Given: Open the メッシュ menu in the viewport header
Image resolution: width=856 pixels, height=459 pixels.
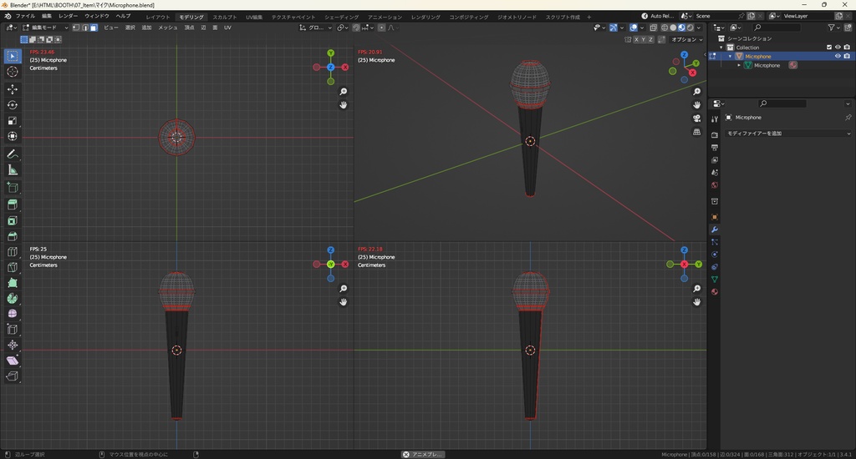Looking at the screenshot, I should [167, 28].
